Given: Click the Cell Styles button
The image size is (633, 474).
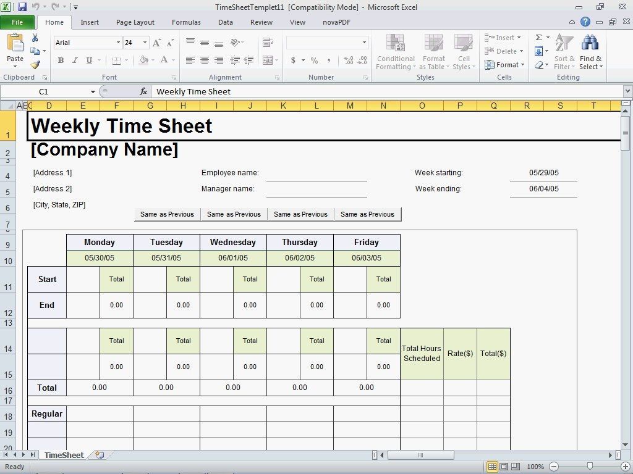Looking at the screenshot, I should tap(464, 52).
